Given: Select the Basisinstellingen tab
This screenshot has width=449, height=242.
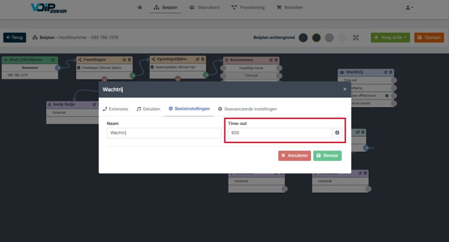Looking at the screenshot, I should (189, 109).
